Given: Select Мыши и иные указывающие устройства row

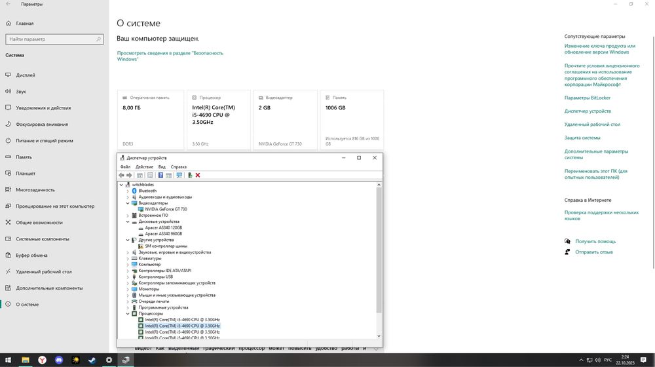Looking at the screenshot, I should click(x=177, y=295).
